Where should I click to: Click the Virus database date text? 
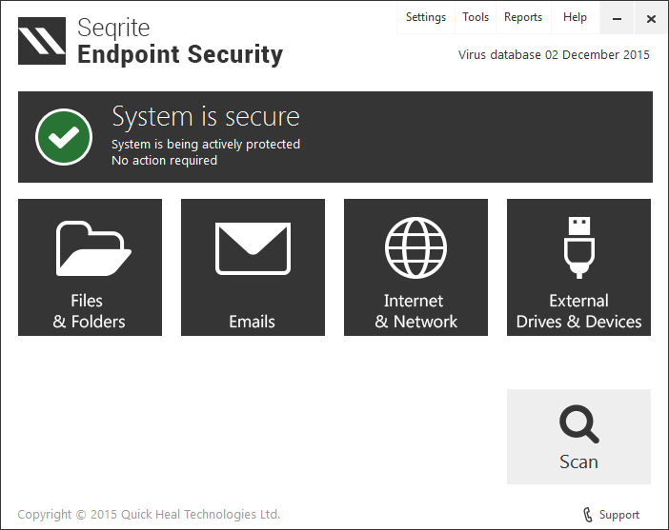click(554, 54)
